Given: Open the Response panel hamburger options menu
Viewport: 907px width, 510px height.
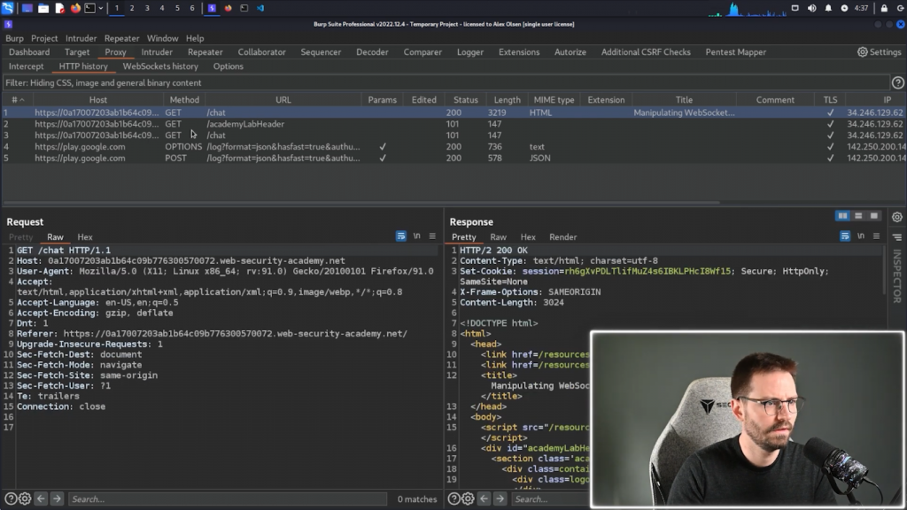Looking at the screenshot, I should pos(875,236).
